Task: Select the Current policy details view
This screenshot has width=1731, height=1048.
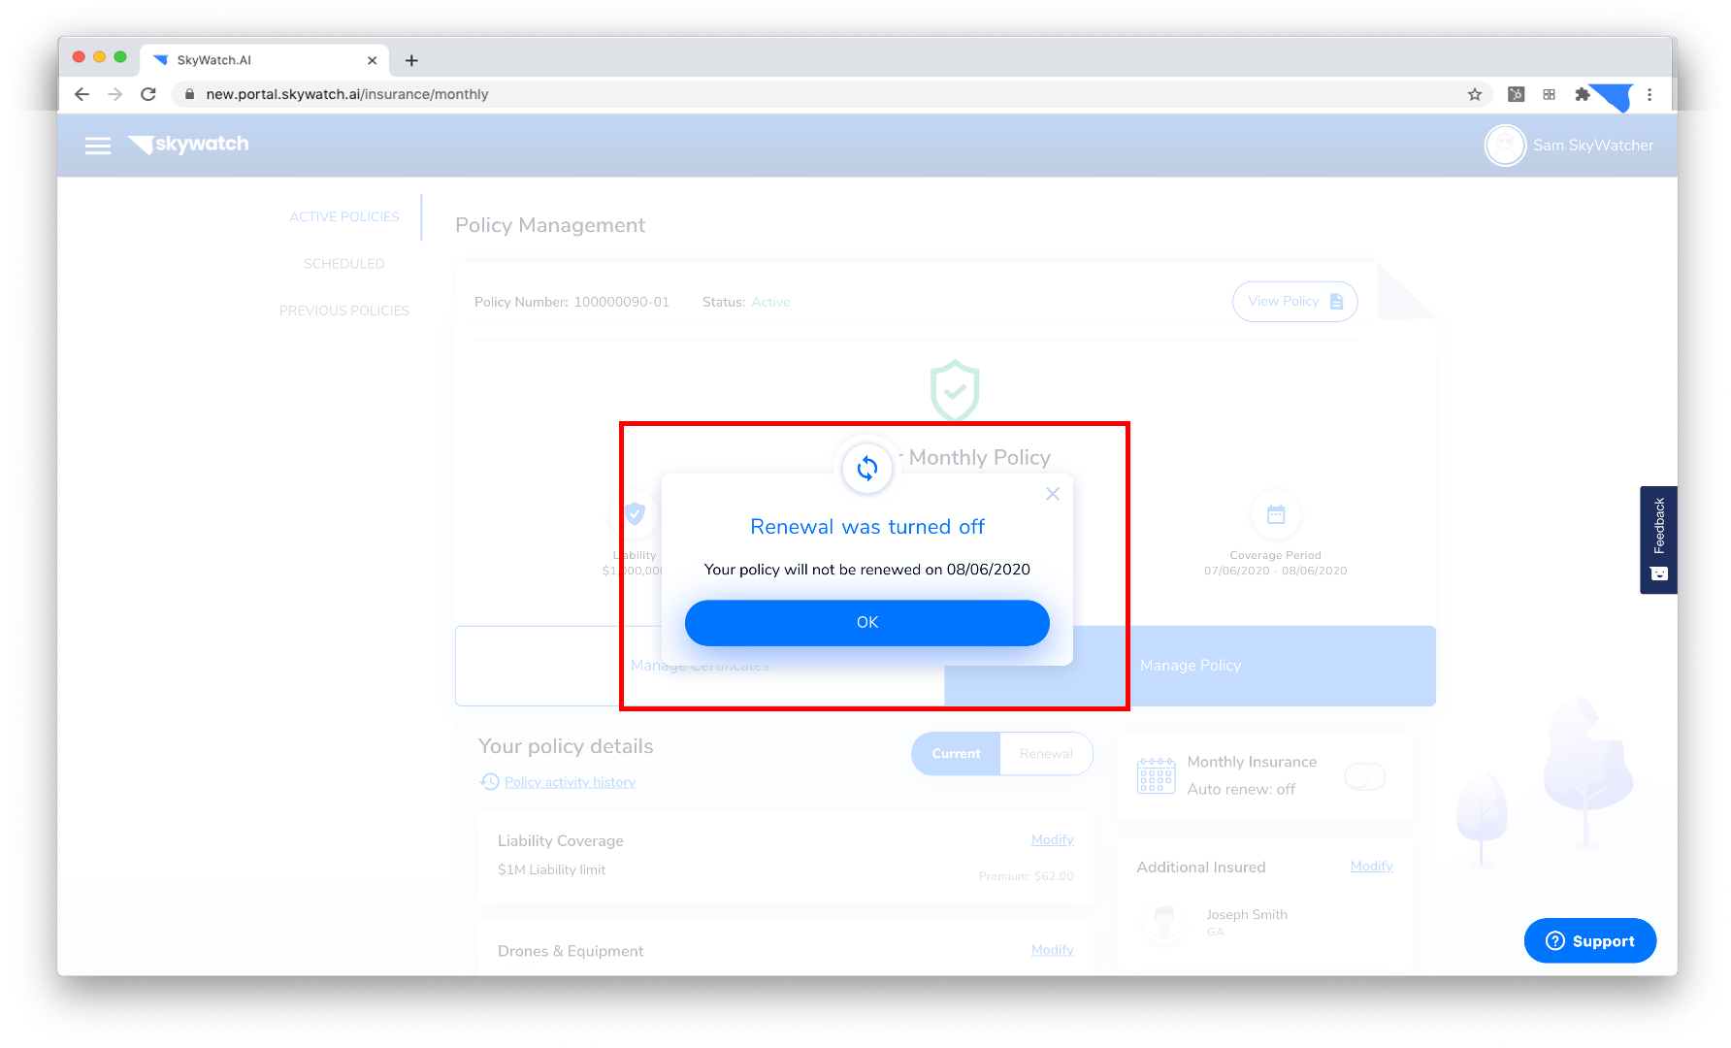Action: 956,754
